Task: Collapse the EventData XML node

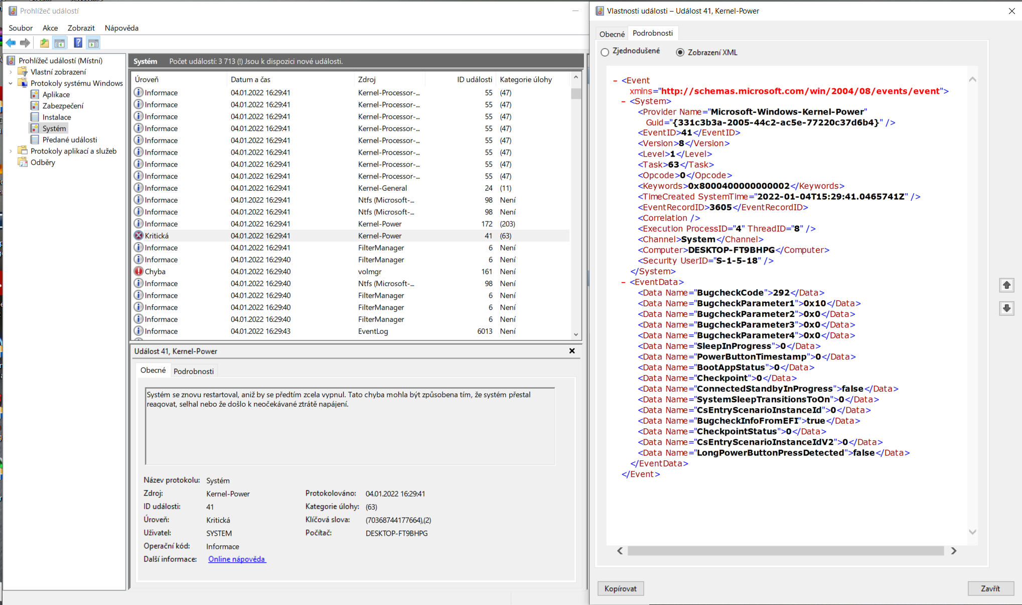Action: [624, 282]
